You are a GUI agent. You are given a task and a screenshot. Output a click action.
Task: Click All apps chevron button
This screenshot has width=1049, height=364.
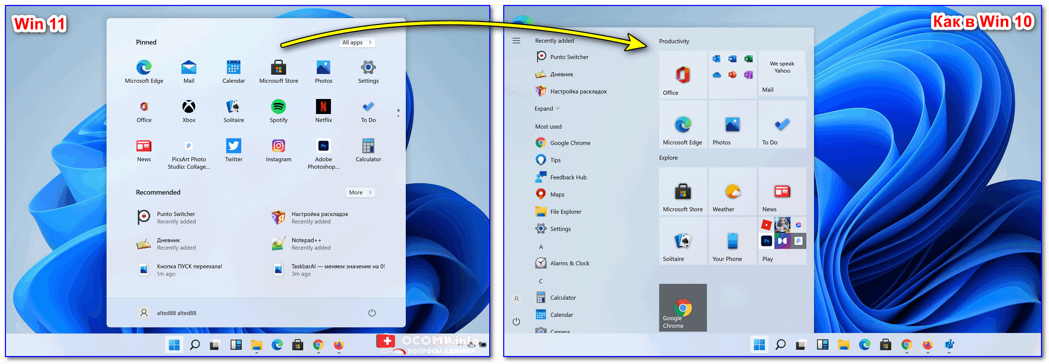point(357,42)
